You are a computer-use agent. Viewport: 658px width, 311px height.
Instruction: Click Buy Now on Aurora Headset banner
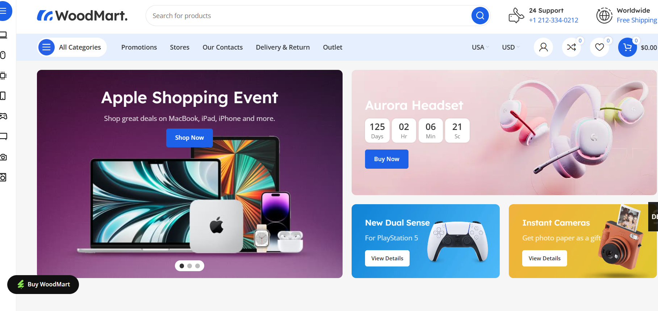[x=386, y=159]
